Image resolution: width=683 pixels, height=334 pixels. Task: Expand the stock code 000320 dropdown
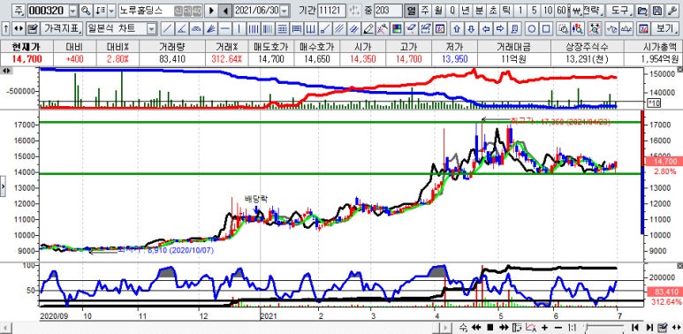[73, 11]
